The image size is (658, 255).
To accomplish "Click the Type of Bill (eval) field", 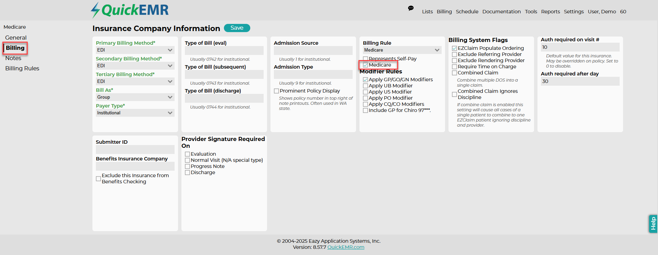I will [224, 51].
